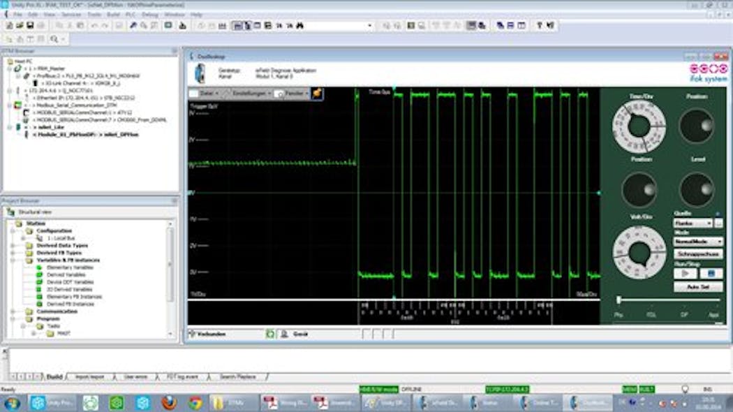This screenshot has width=733, height=412.
Task: Open Chrome from the taskbar
Action: pyautogui.click(x=196, y=403)
